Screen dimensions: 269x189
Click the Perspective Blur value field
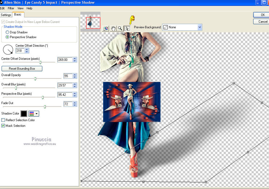(65, 95)
